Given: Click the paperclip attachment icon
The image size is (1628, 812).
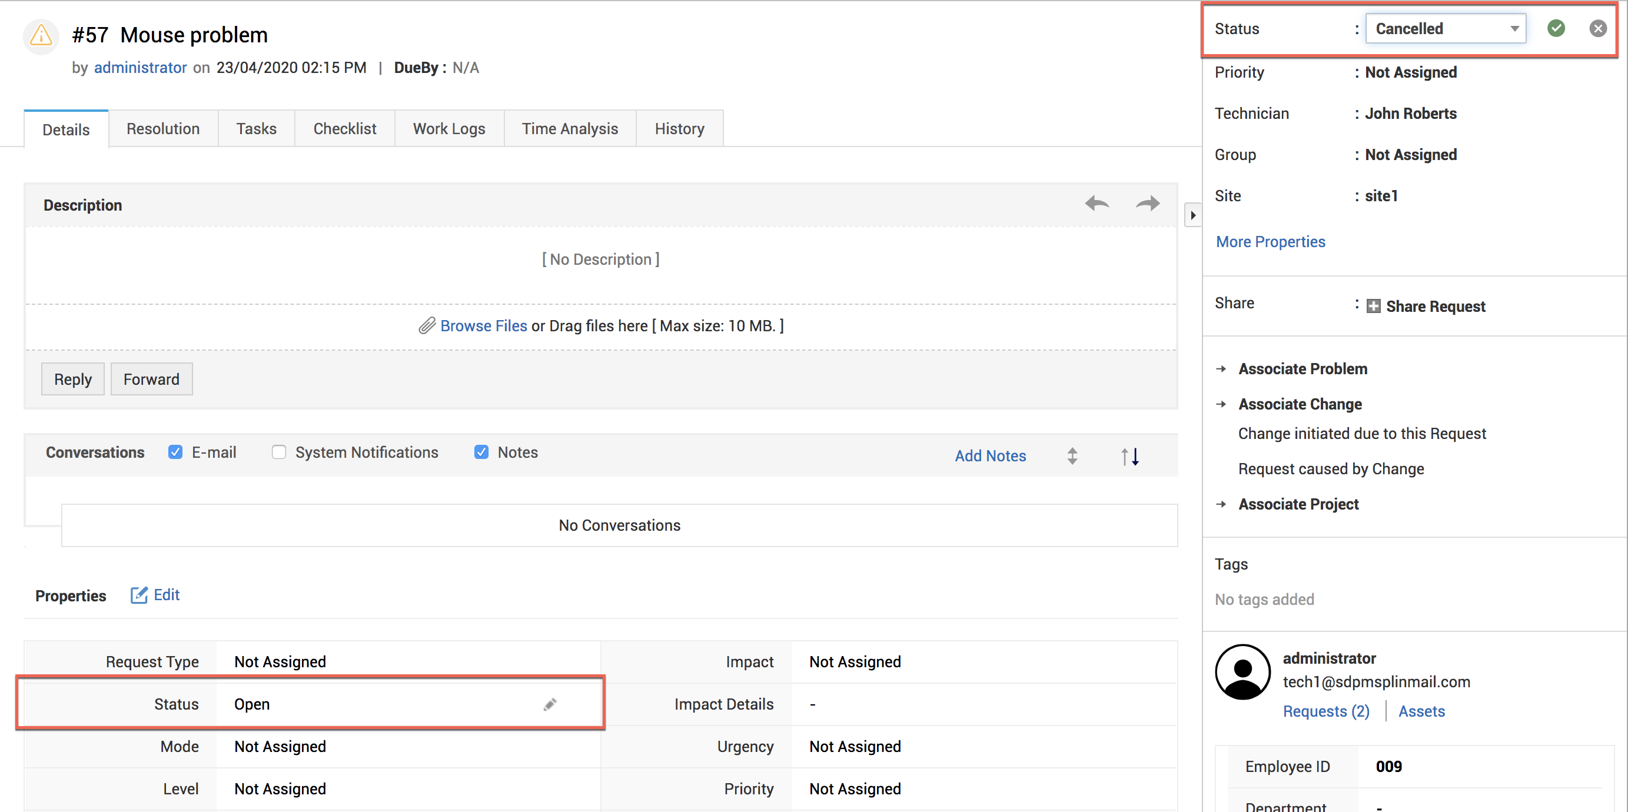Looking at the screenshot, I should [427, 325].
